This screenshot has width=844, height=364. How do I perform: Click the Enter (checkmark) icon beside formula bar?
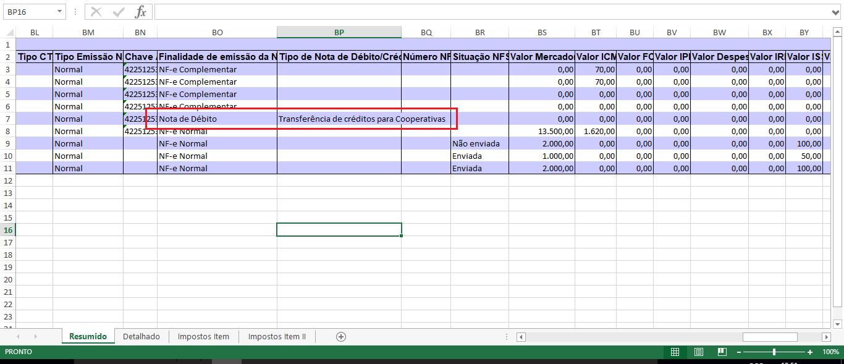pyautogui.click(x=119, y=11)
